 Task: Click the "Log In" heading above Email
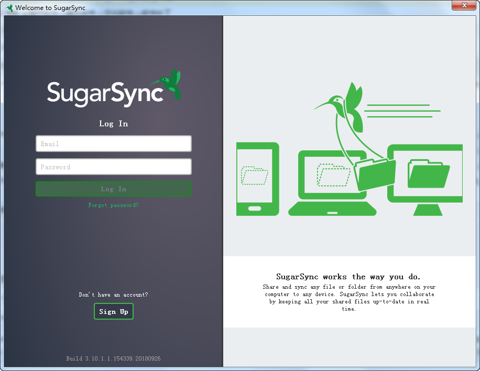pyautogui.click(x=114, y=124)
